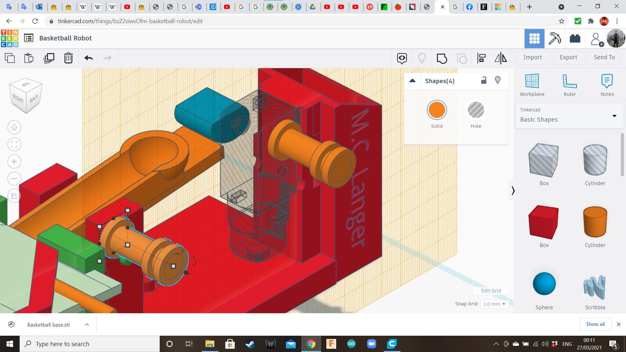
Task: Open the Send To menu
Action: pos(604,57)
